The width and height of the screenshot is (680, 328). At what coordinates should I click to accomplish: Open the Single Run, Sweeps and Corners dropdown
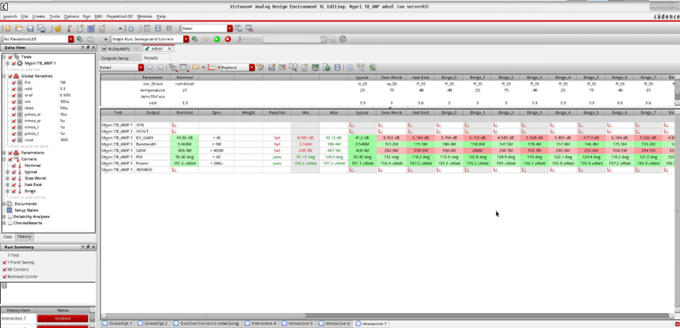click(x=186, y=39)
